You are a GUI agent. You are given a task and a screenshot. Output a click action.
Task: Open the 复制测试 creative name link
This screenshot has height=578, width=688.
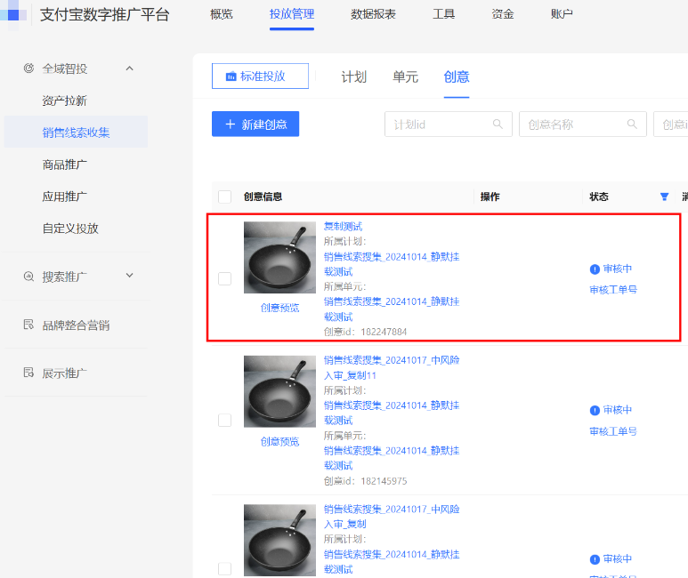[x=344, y=226]
